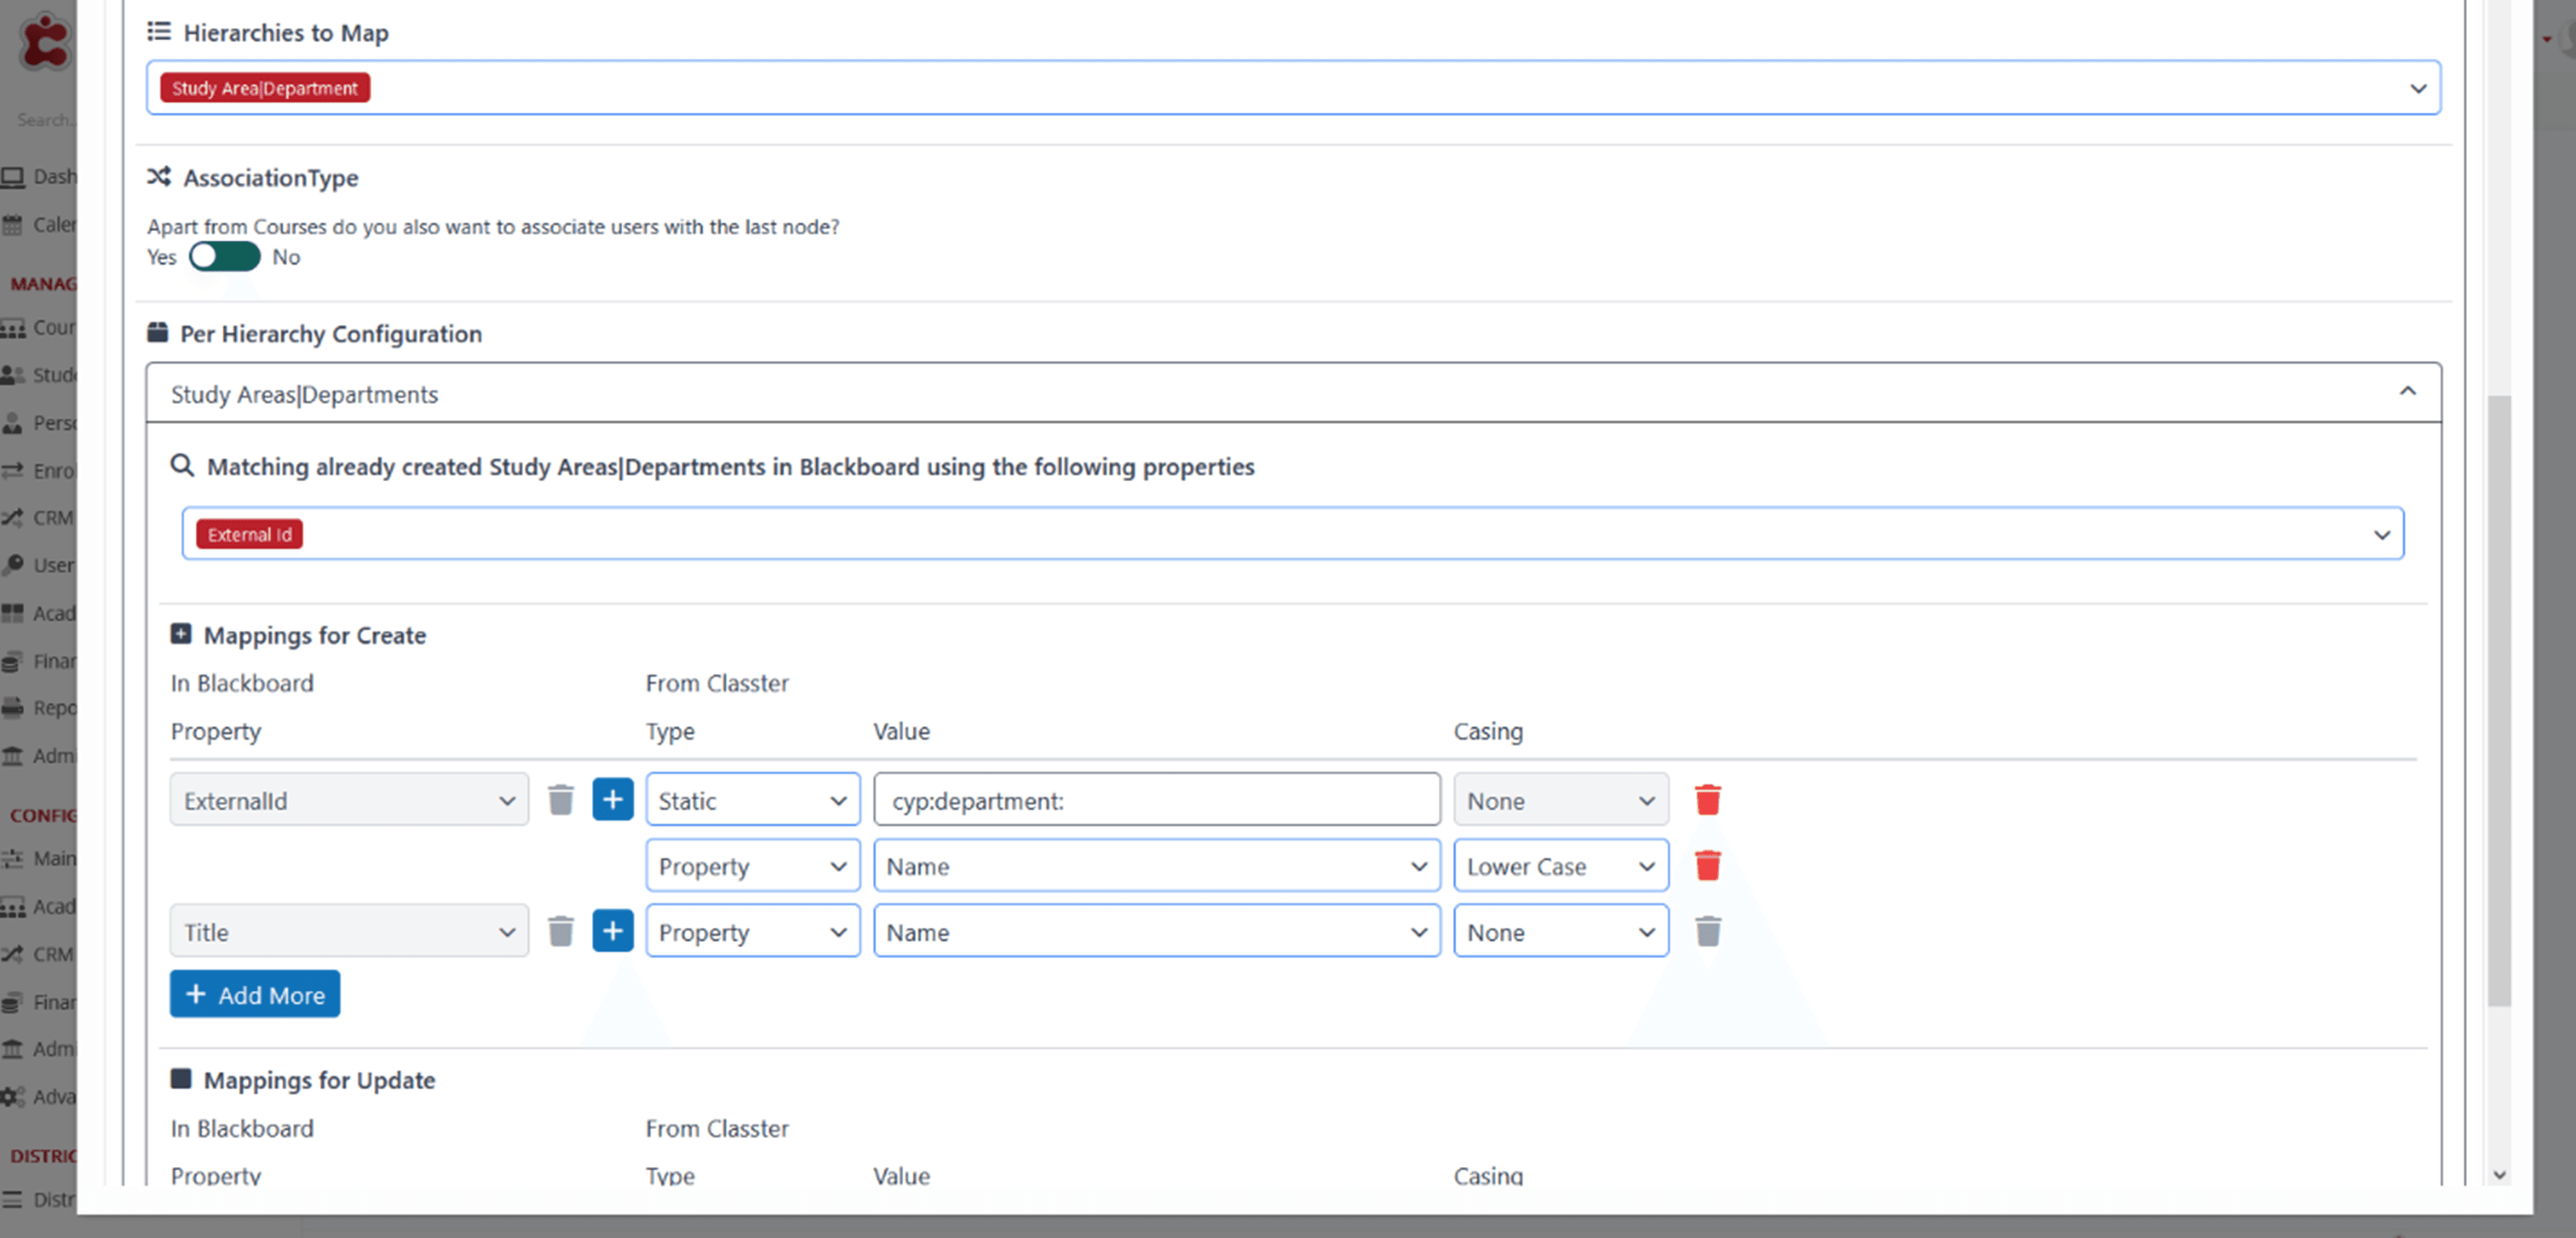Click the AssociationType shuffle icon
Image resolution: width=2576 pixels, height=1238 pixels.
159,176
